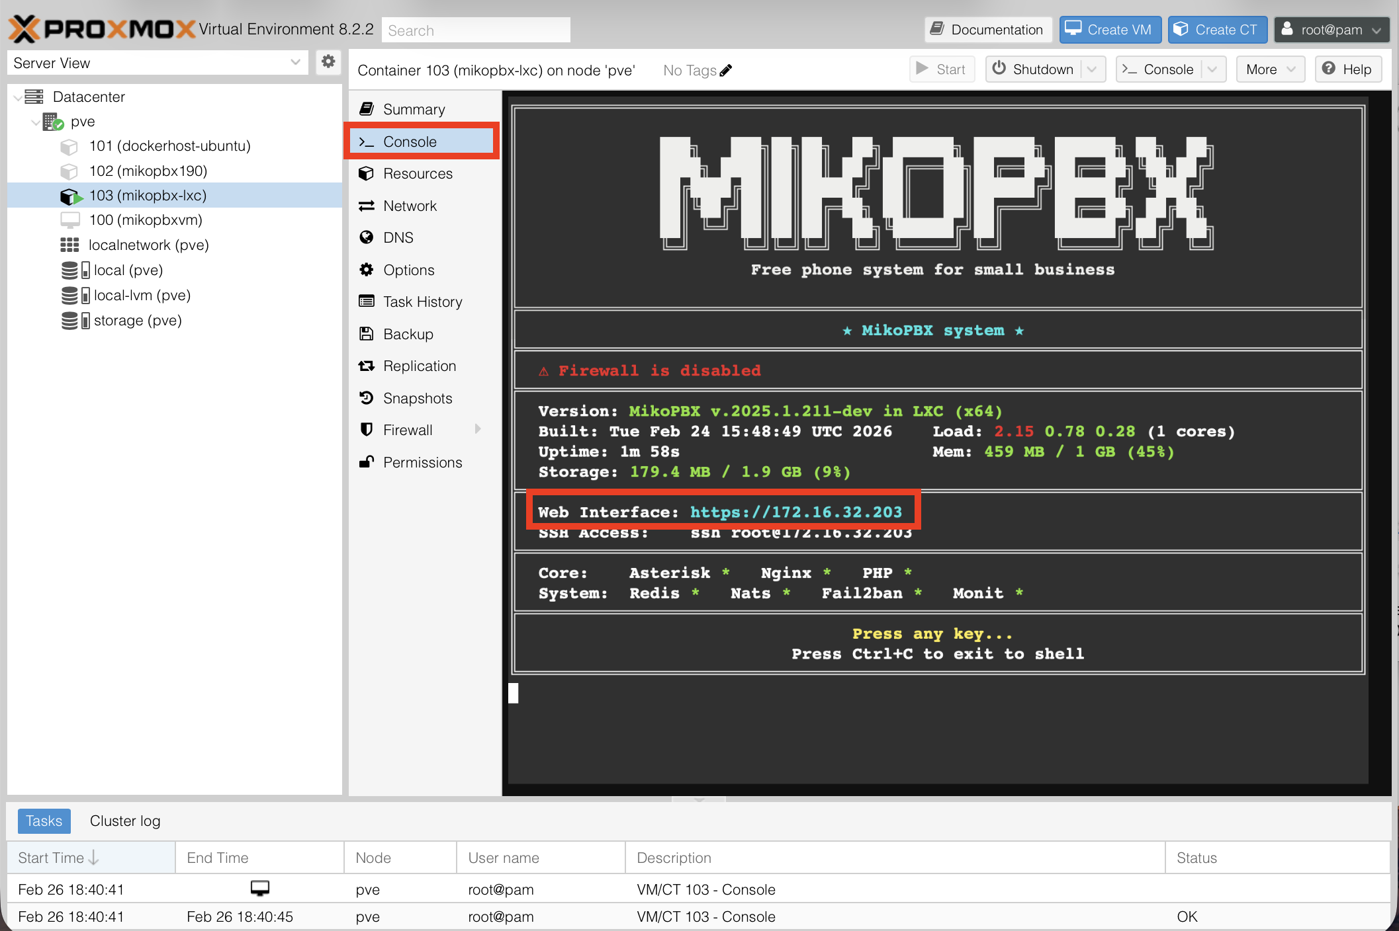Open the Server View settings gear
This screenshot has width=1399, height=931.
click(x=328, y=62)
